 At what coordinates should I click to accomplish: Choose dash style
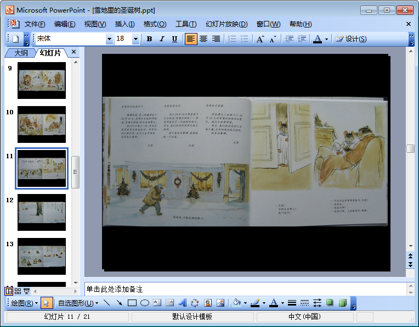[x=304, y=303]
